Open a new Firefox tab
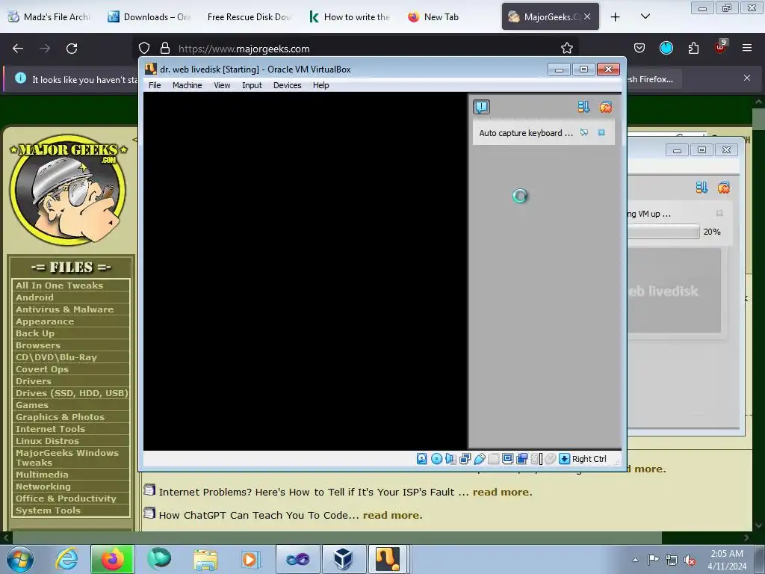 click(x=616, y=17)
